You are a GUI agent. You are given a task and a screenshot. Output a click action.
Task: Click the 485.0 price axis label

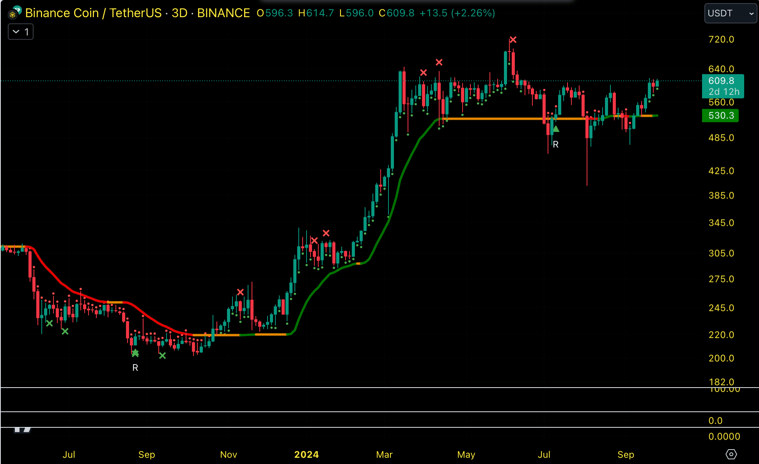coord(721,138)
